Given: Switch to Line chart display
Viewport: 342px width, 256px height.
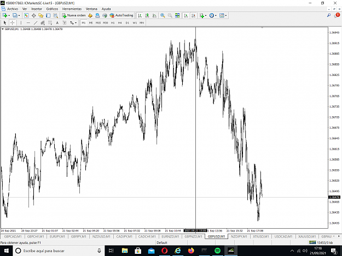Looking at the screenshot, I should click(154, 15).
